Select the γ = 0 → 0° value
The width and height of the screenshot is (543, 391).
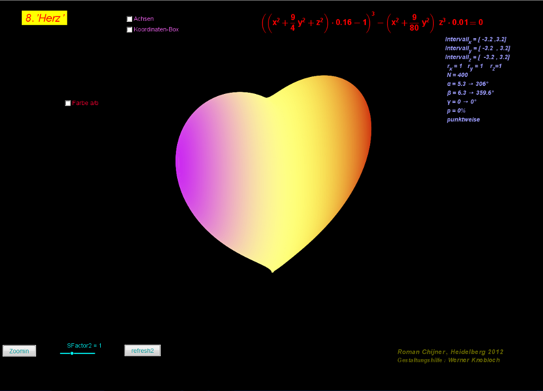coord(462,102)
